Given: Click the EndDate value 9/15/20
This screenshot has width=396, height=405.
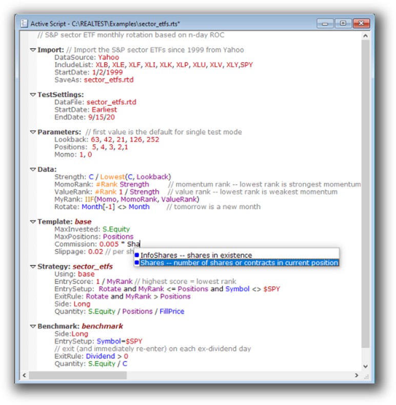Looking at the screenshot, I should tap(102, 117).
